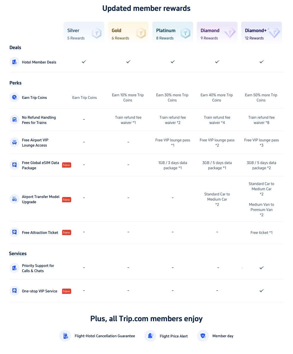Viewport: 293px width, 354px height.
Task: Click Diamond+ Priority Support checkmark
Action: [261, 268]
